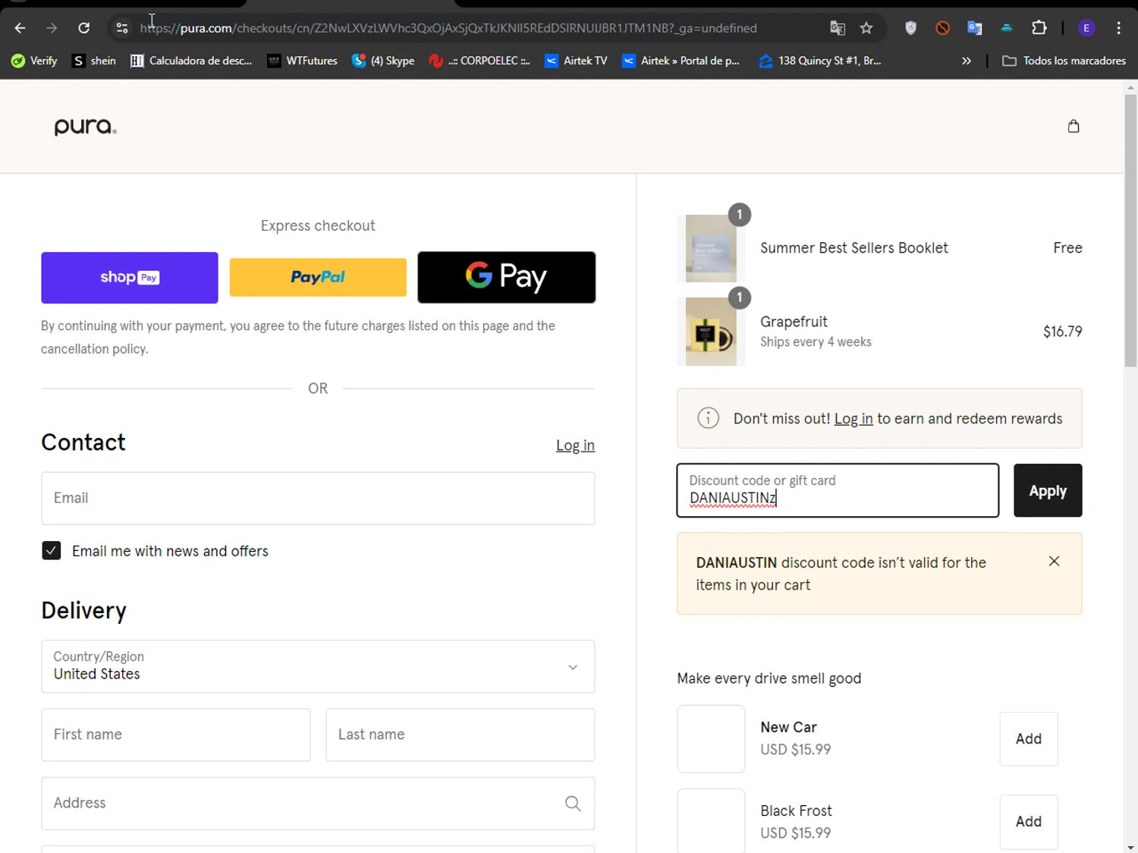Pay with PayPal button

pos(318,278)
